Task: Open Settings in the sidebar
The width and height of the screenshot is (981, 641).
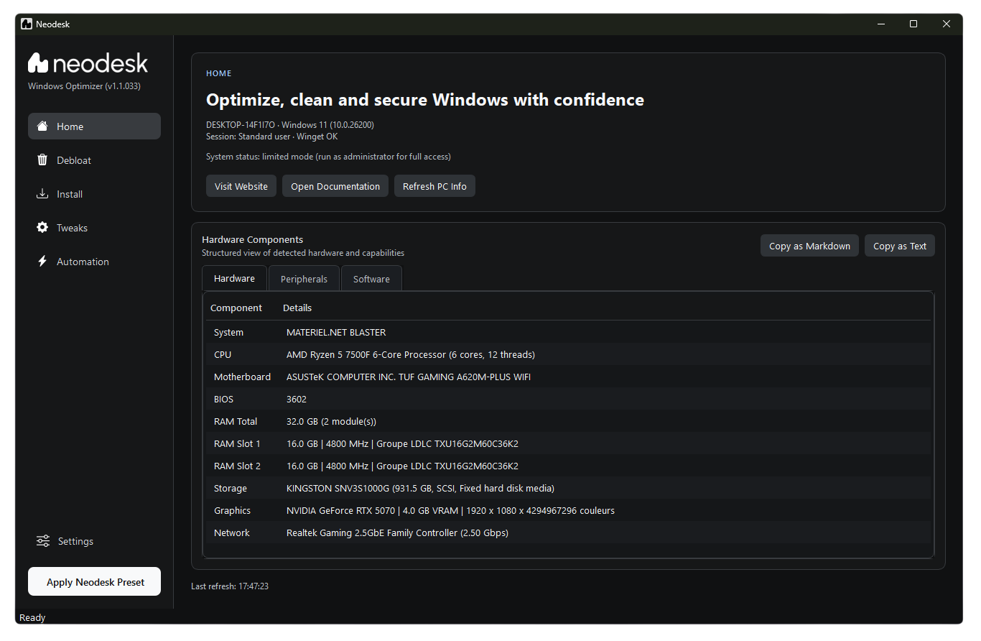Action: 94,541
